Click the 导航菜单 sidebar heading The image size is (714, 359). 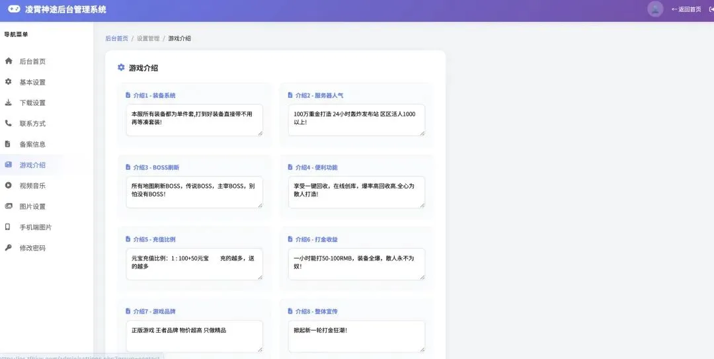pos(16,34)
